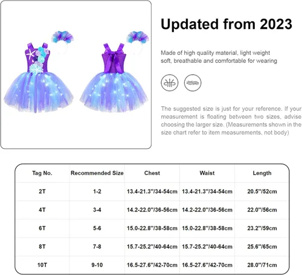Screen dimensions: 302x275
Task: Select the '6T' tag cell
Action: (42, 228)
